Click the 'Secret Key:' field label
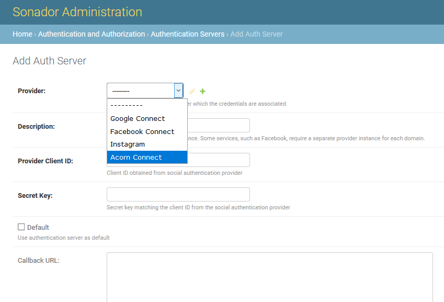 point(35,196)
